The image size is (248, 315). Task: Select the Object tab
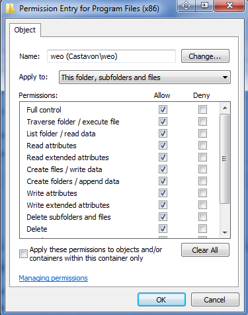tap(24, 30)
